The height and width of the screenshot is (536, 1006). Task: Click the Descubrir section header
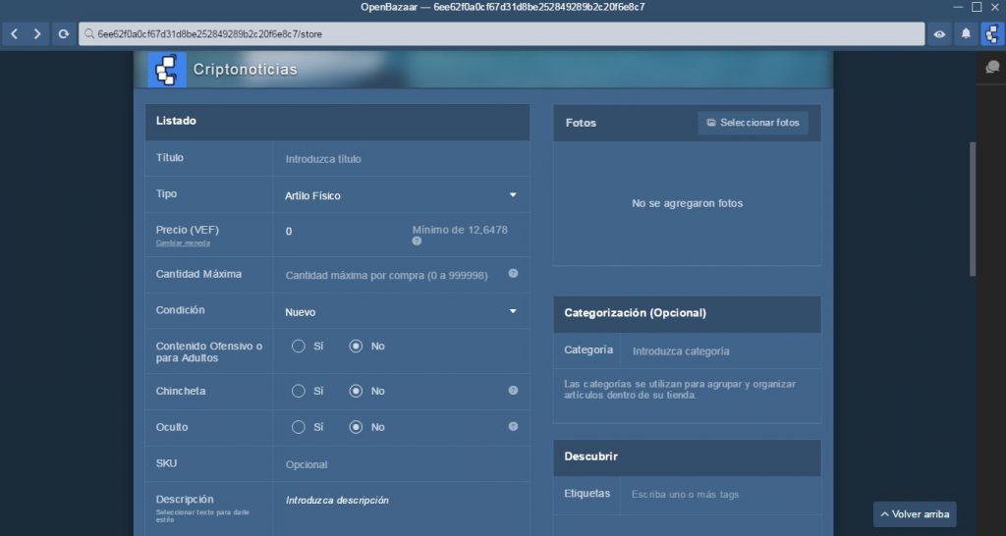687,457
